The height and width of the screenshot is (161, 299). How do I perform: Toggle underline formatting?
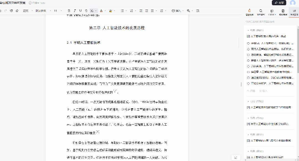click(x=80, y=11)
